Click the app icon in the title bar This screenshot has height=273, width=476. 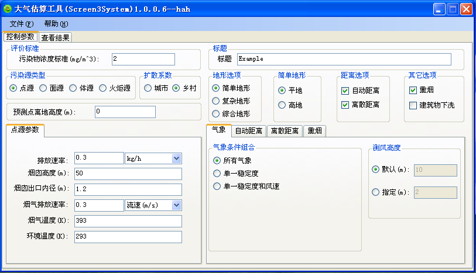(8, 9)
